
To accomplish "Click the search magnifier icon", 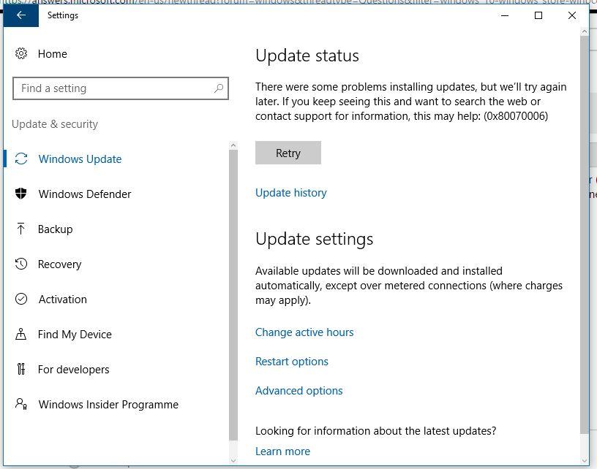I will pyautogui.click(x=218, y=88).
